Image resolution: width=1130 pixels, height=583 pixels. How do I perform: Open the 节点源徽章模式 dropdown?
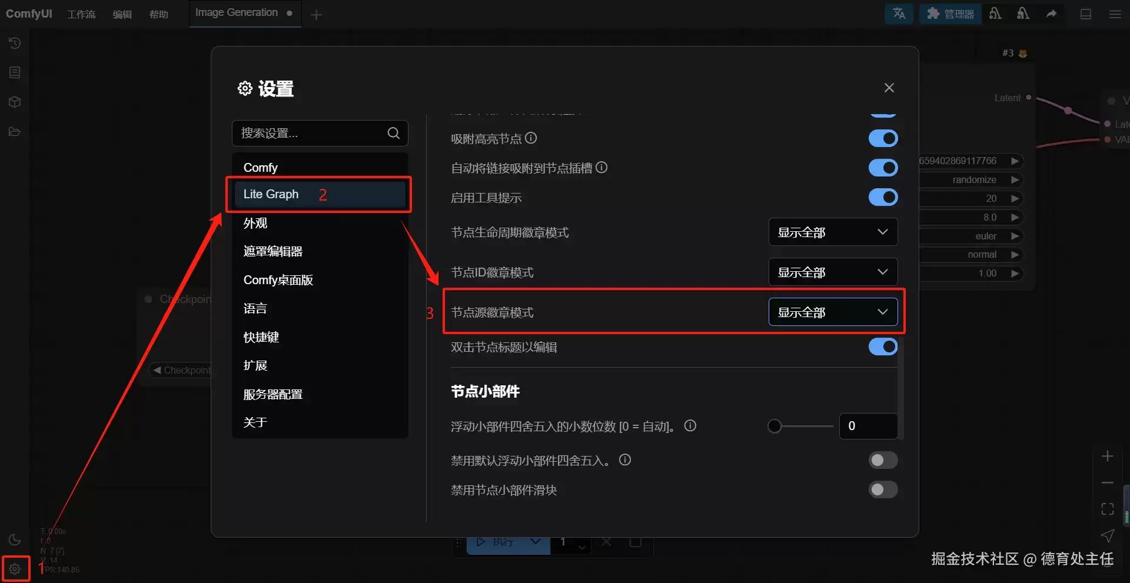tap(833, 312)
